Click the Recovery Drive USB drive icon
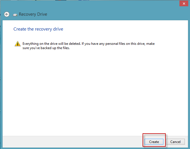 [x=15, y=15]
